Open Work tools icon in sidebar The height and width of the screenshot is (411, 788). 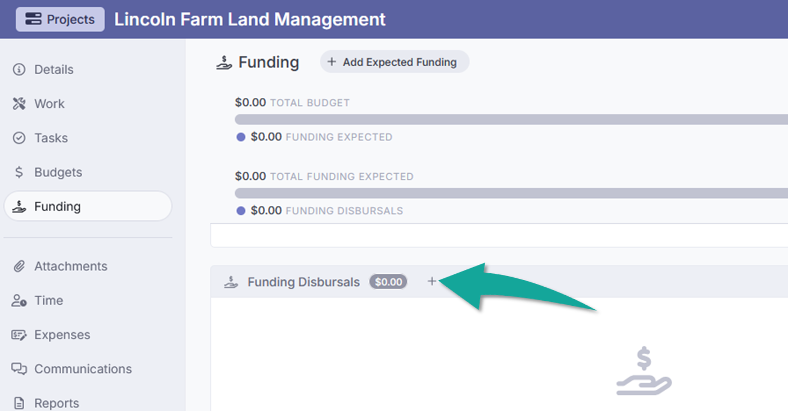19,104
